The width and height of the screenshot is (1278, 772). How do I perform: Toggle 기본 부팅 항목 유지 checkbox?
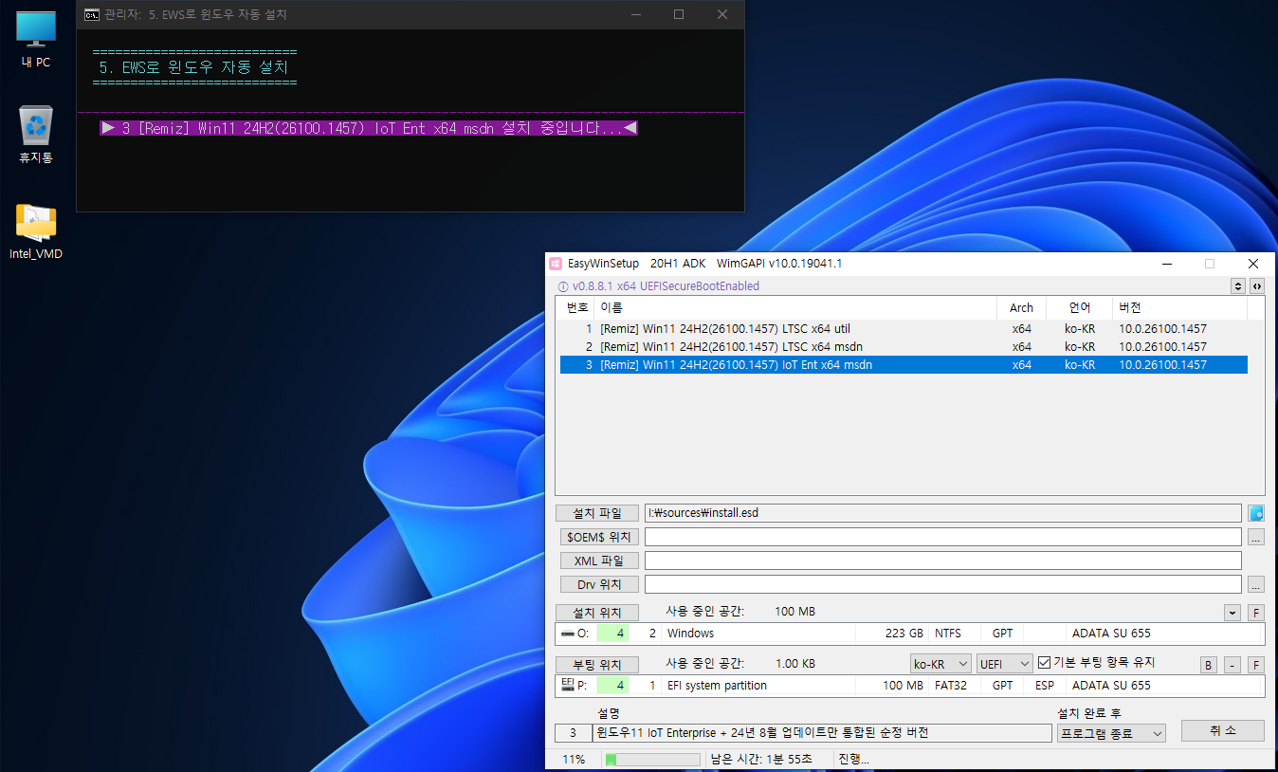[x=1045, y=662]
